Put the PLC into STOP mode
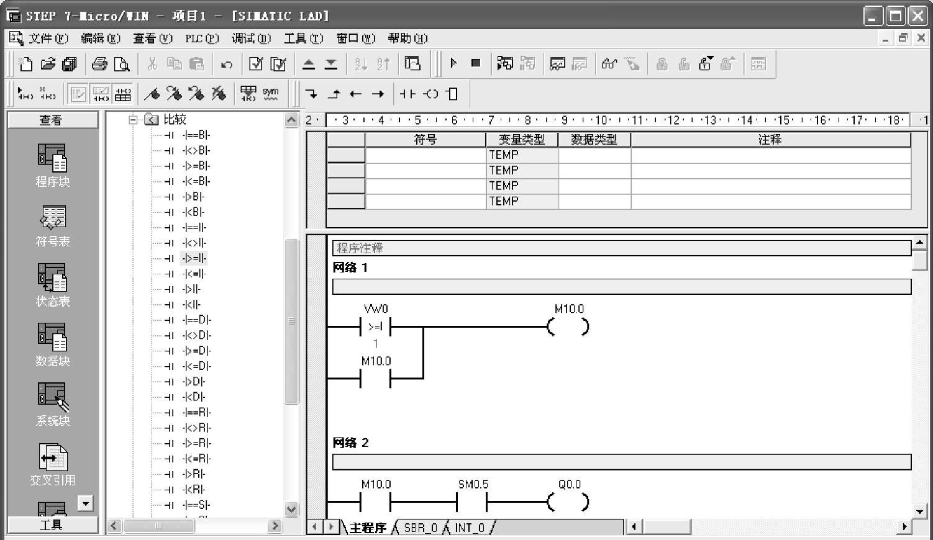This screenshot has height=540, width=933. [x=476, y=63]
